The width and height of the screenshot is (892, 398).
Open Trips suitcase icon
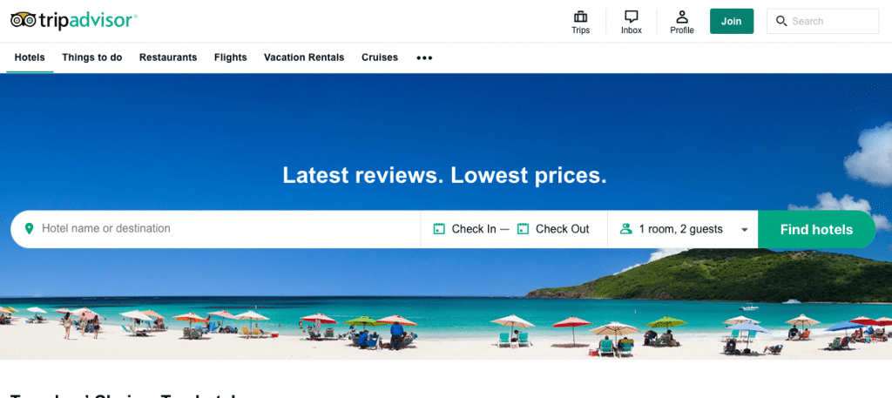click(x=580, y=16)
